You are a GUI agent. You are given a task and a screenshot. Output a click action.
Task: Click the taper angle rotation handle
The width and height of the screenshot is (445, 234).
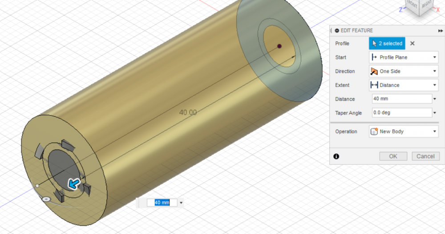point(46,199)
